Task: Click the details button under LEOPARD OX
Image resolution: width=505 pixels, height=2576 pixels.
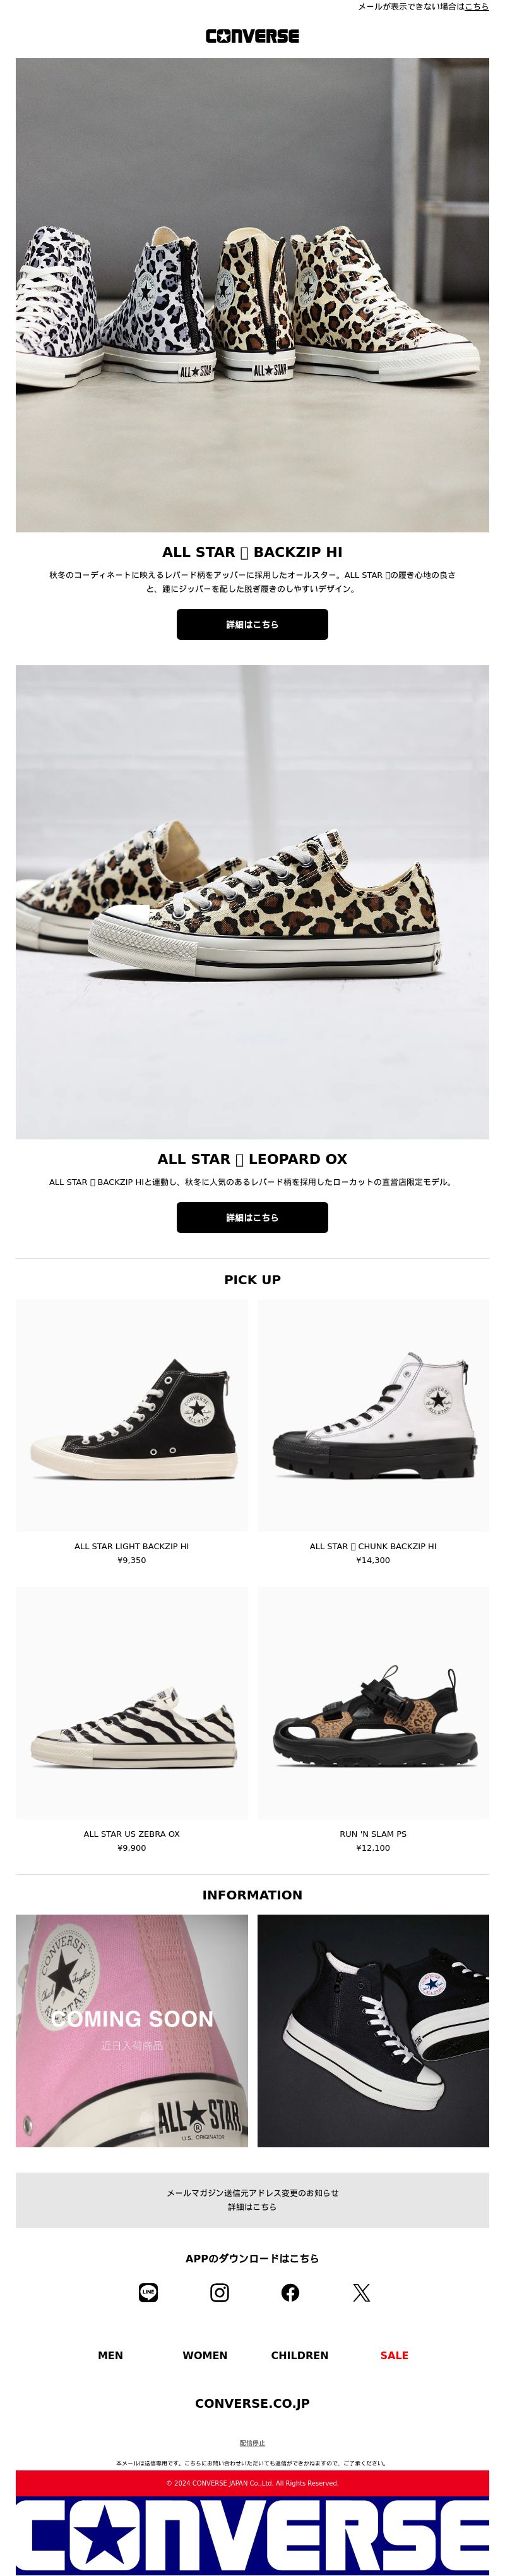Action: [x=252, y=1217]
